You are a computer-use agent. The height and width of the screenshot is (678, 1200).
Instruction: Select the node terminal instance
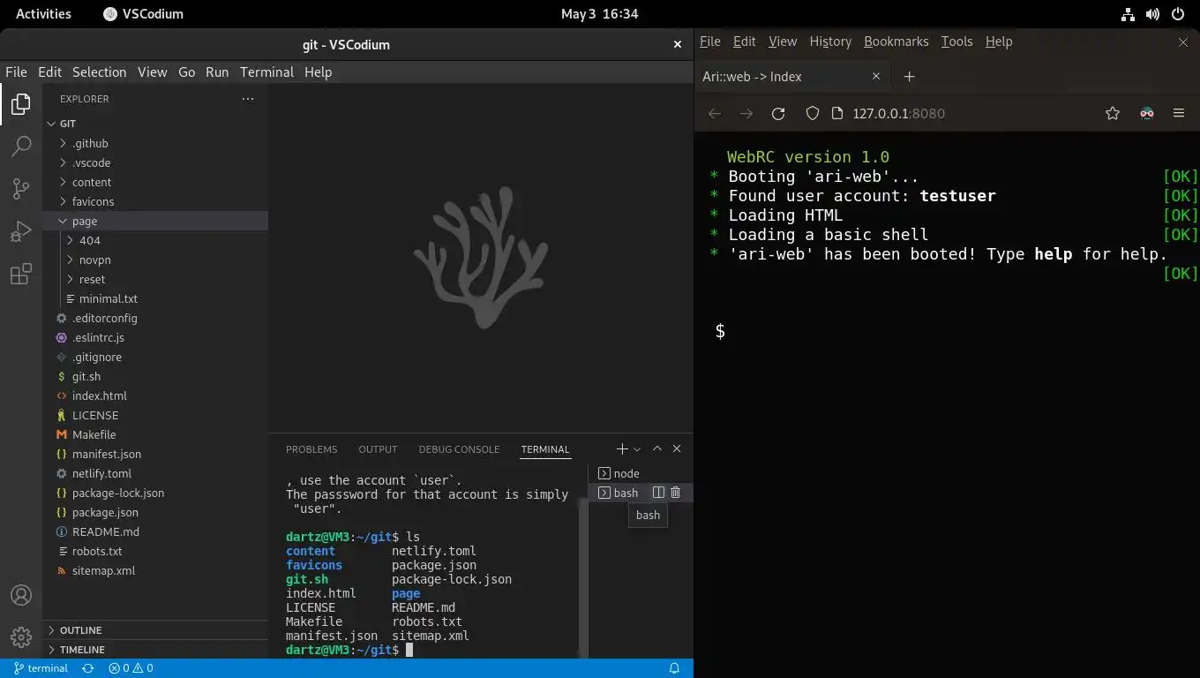641,473
